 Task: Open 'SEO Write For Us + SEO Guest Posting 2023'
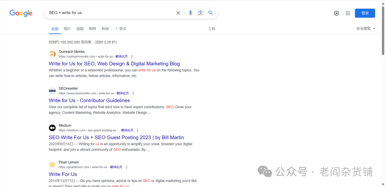[116, 137]
